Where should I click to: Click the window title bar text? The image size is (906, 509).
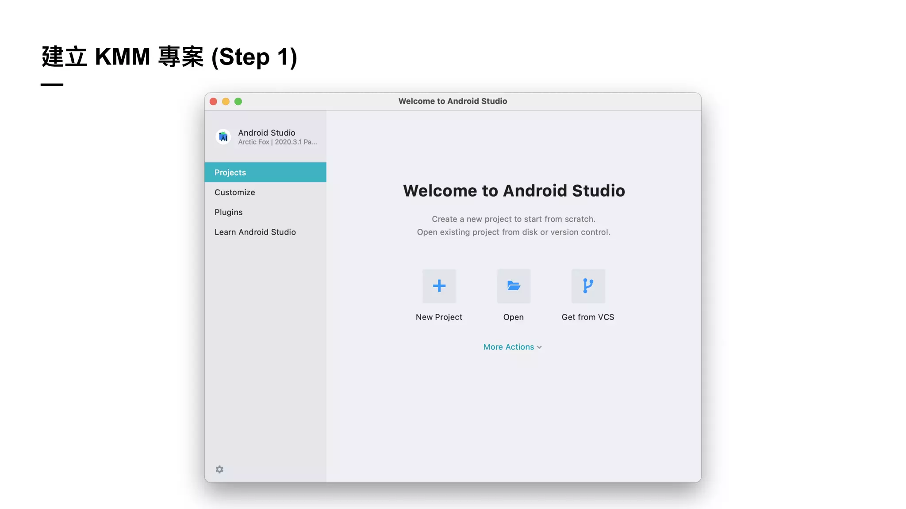click(453, 101)
